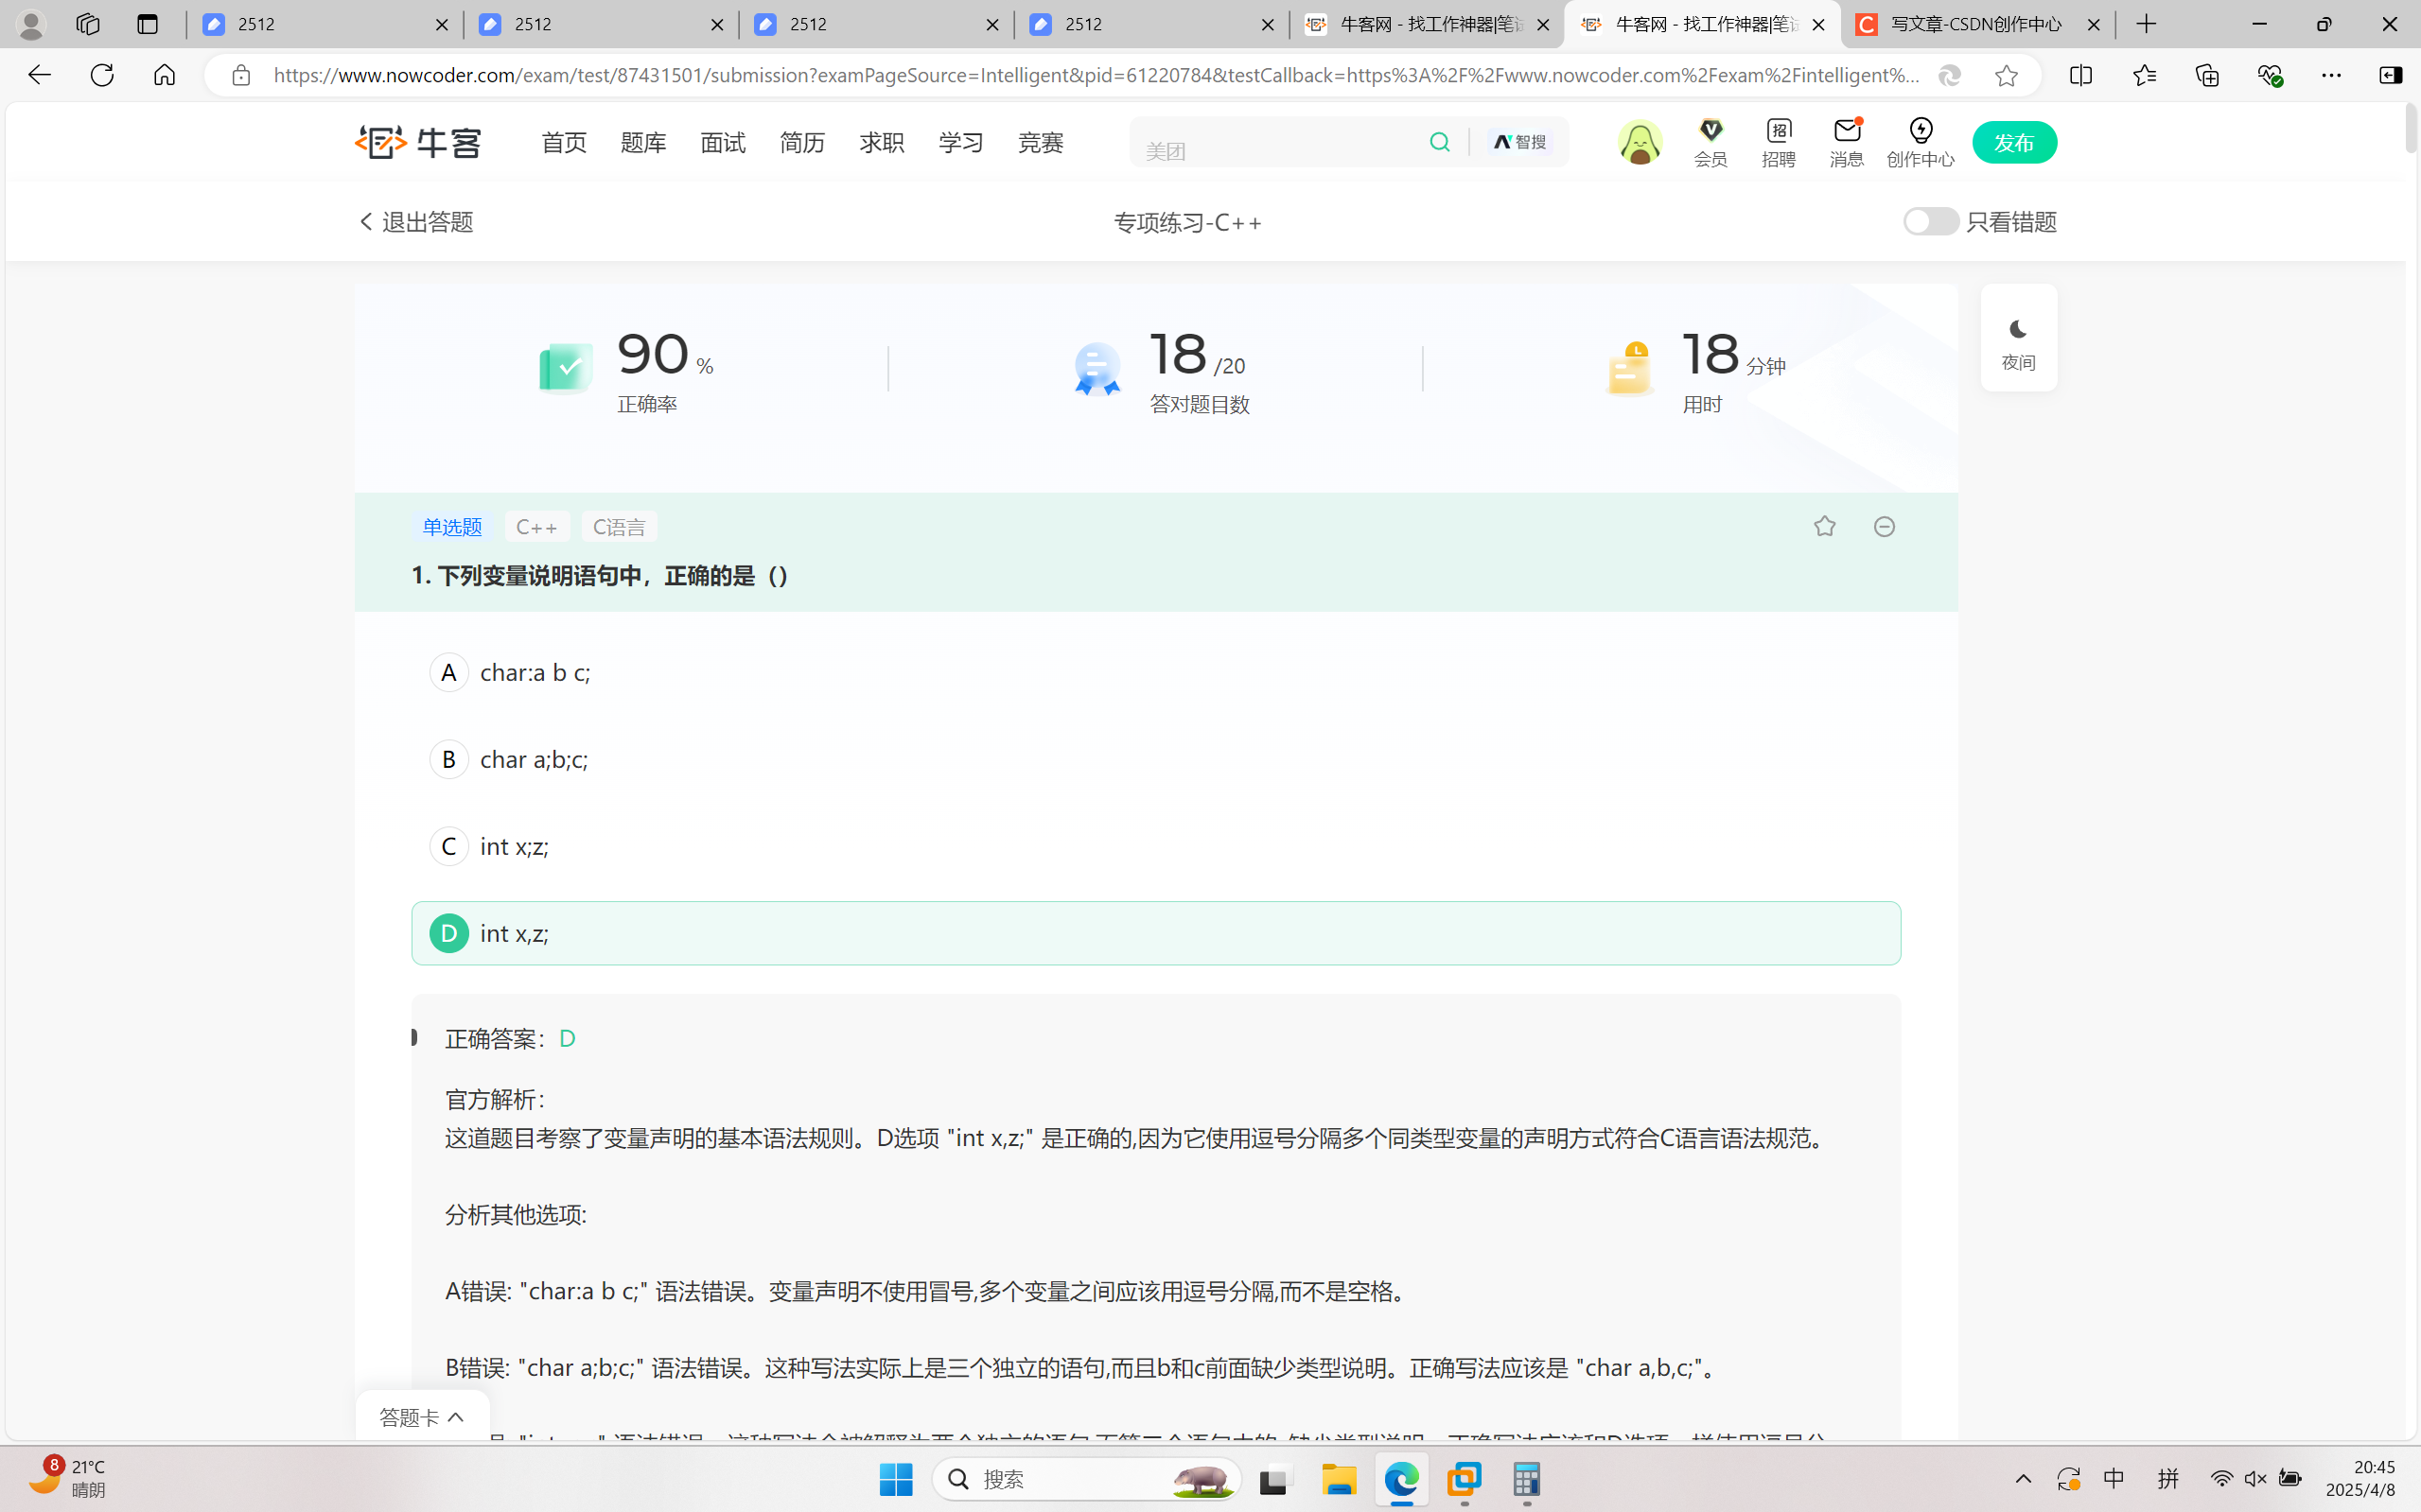This screenshot has height=1512, width=2421.
Task: Select answer option C radio circle
Action: click(x=448, y=846)
